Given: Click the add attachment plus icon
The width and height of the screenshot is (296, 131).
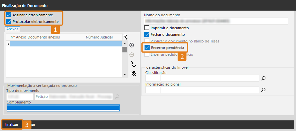Looking at the screenshot, I should click(x=132, y=45).
